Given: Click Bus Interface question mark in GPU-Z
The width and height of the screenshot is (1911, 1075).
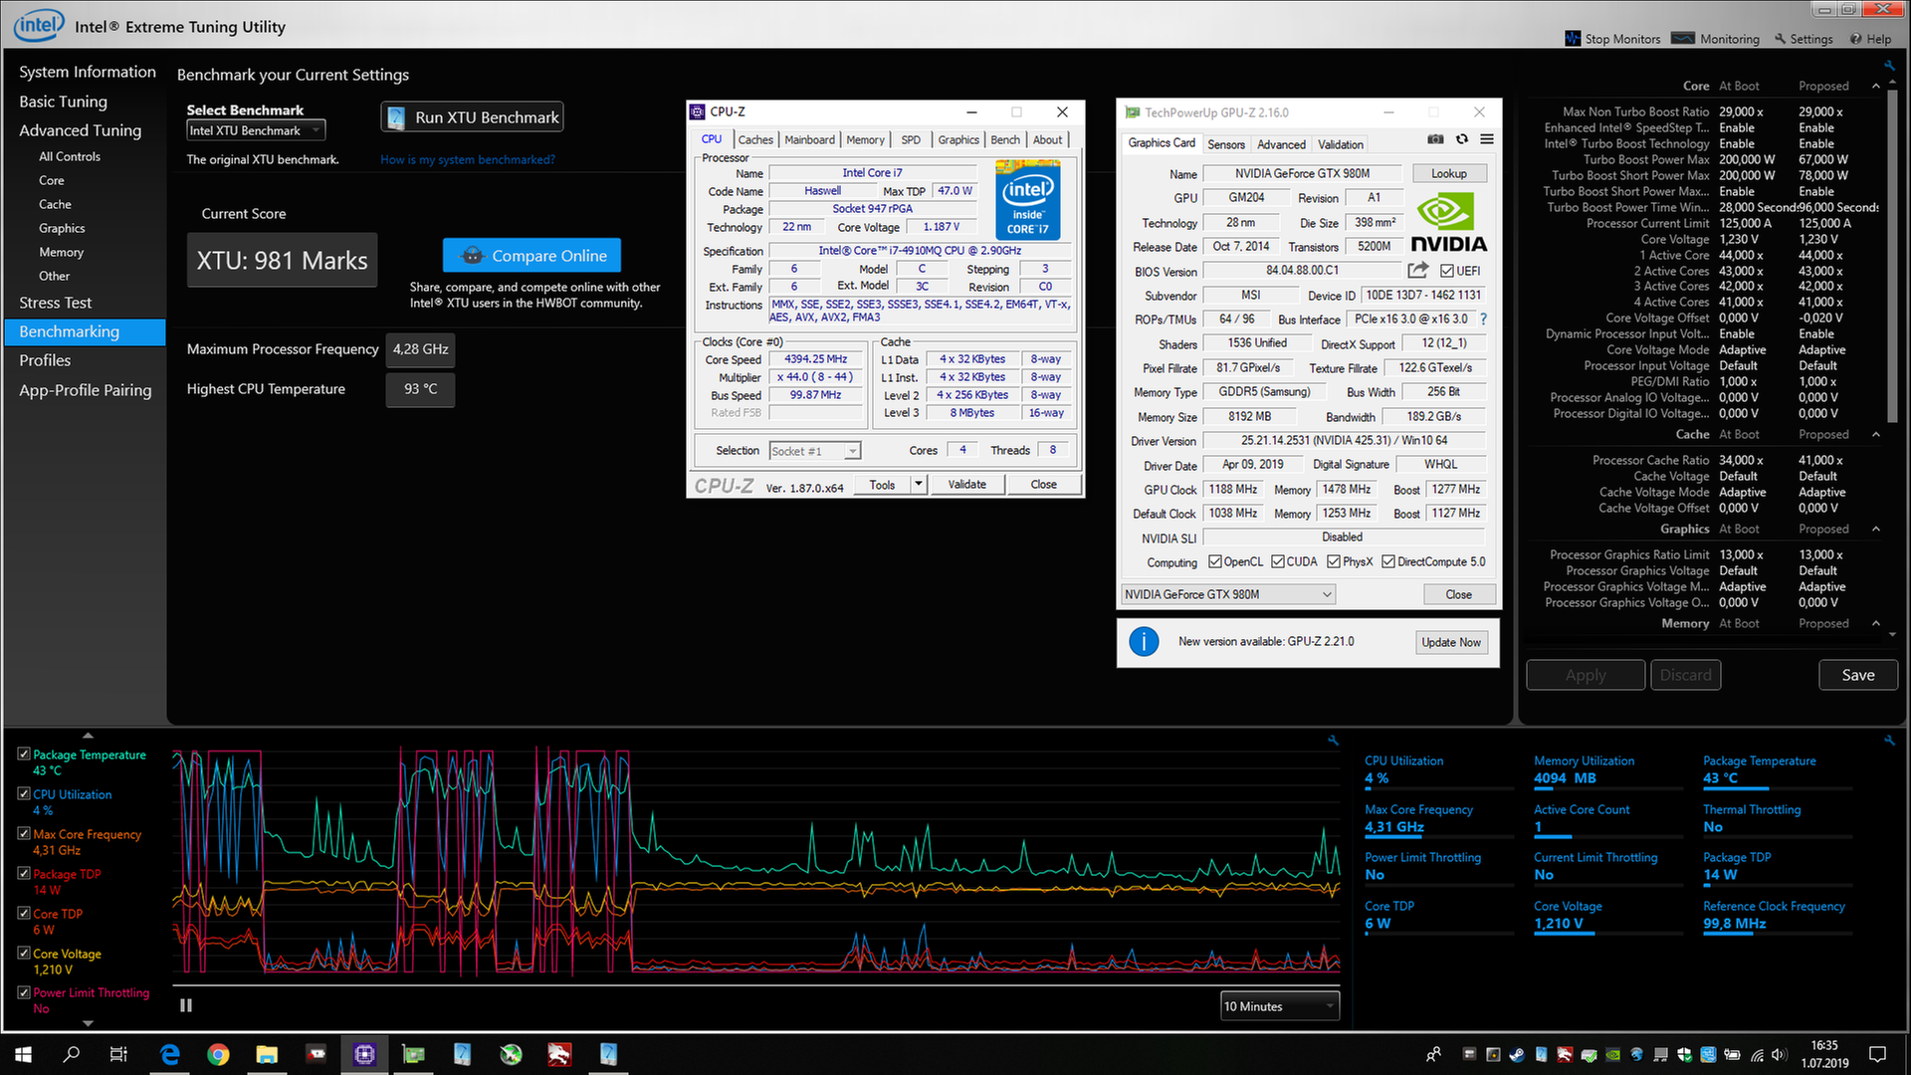Looking at the screenshot, I should pyautogui.click(x=1484, y=320).
